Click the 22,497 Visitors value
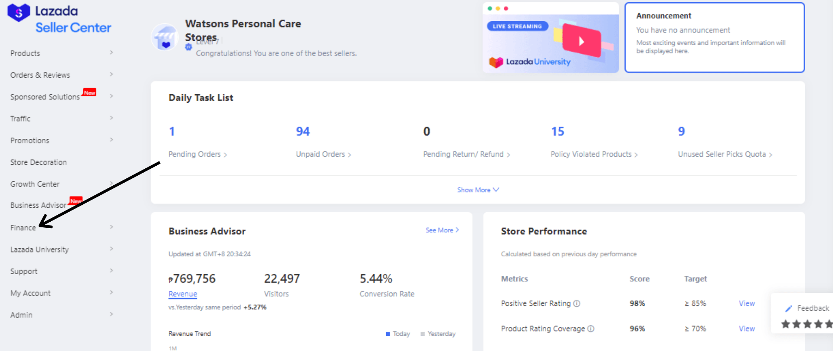833x351 pixels. tap(282, 279)
